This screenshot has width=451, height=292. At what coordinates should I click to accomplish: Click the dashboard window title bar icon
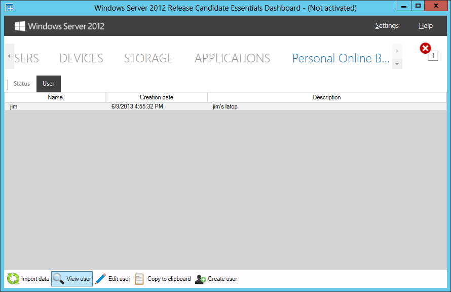(x=9, y=8)
